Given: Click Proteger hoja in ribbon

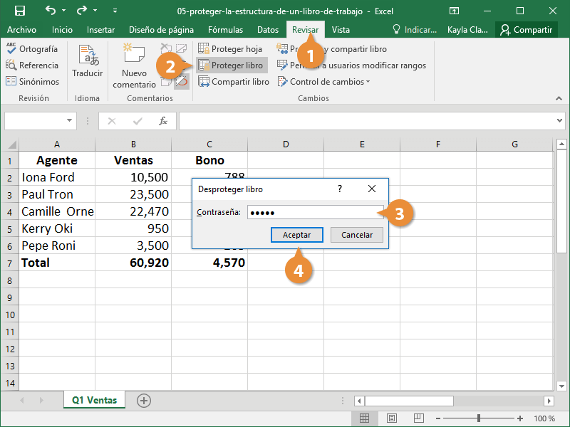Looking at the screenshot, I should coord(229,49).
